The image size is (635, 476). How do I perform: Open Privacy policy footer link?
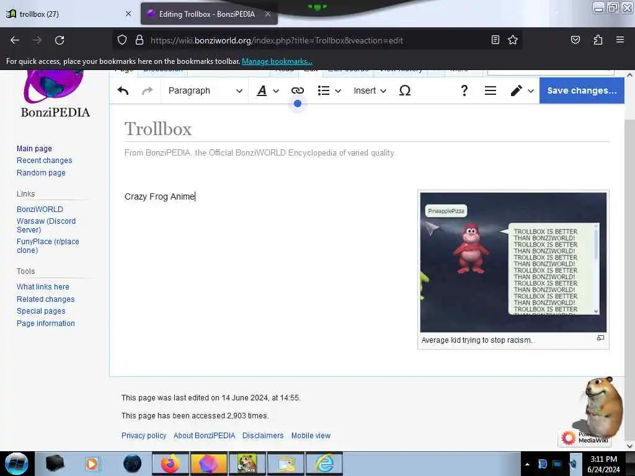144,436
